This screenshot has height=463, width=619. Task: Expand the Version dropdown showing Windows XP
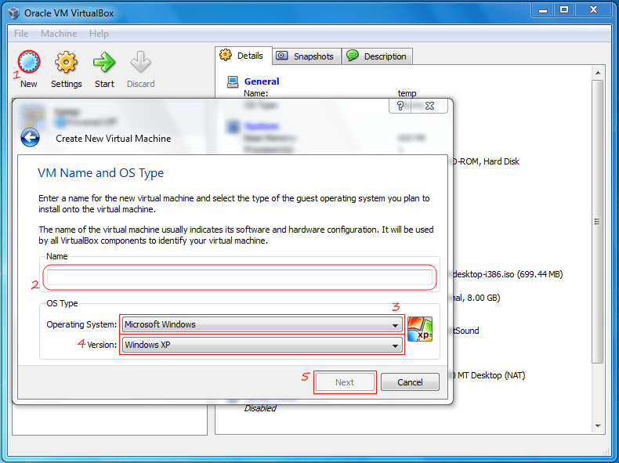[x=262, y=345]
